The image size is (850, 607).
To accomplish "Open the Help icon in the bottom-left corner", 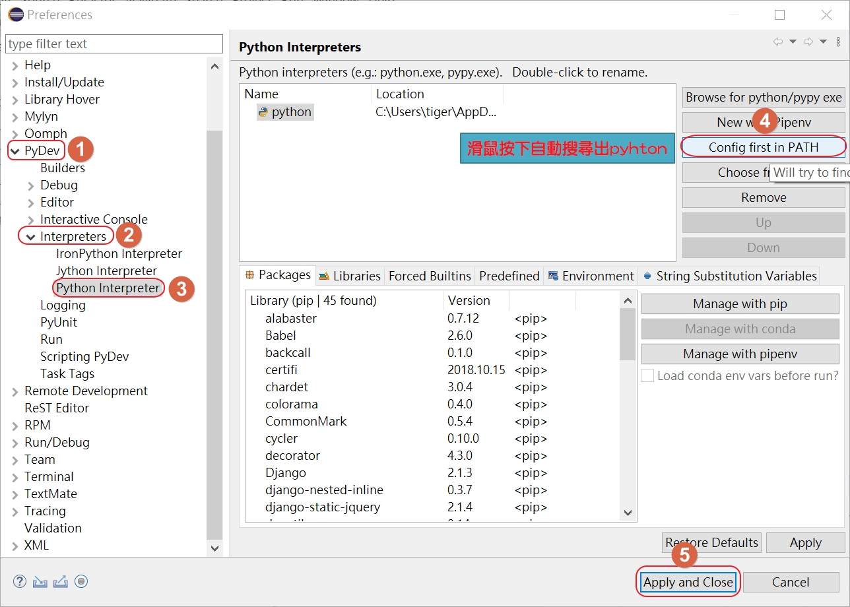I will (20, 581).
